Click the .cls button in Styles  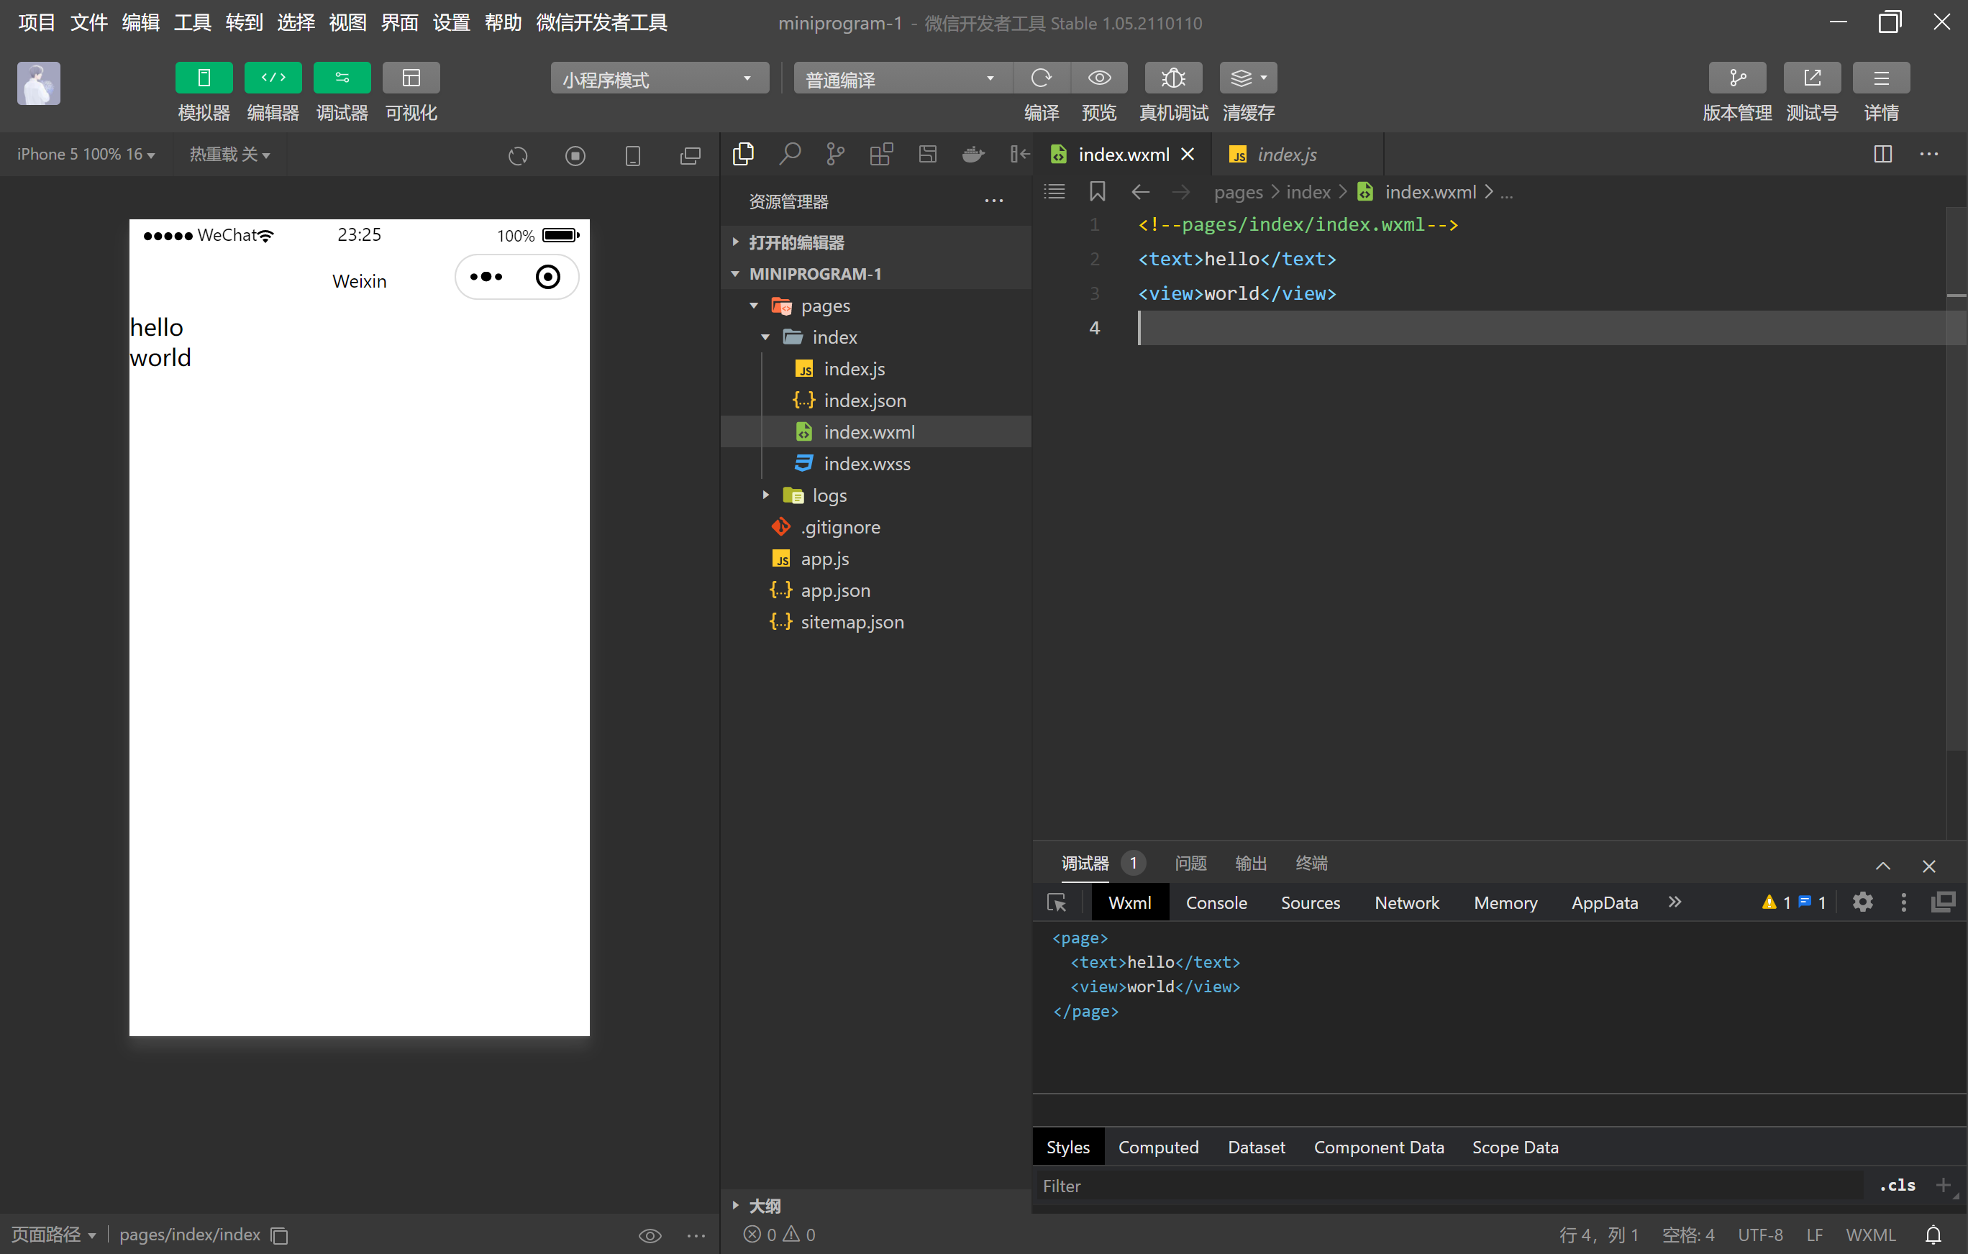tap(1897, 1186)
